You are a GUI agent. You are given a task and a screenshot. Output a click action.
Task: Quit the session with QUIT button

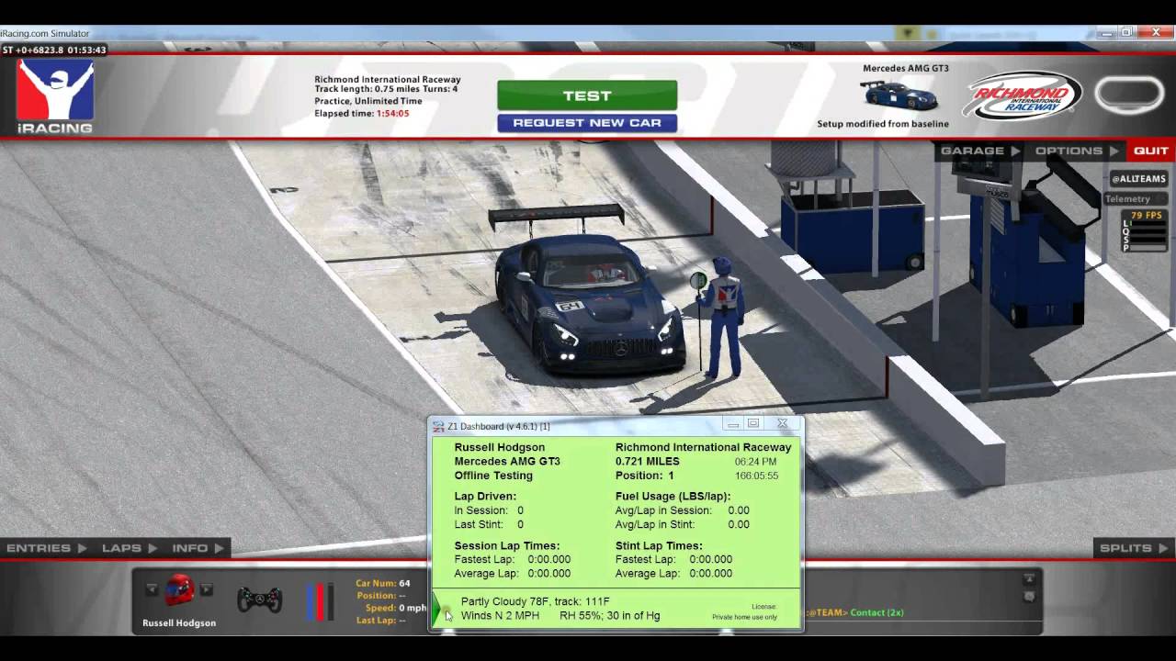[x=1150, y=151]
